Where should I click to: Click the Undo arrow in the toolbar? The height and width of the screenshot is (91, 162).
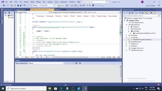click(24, 6)
